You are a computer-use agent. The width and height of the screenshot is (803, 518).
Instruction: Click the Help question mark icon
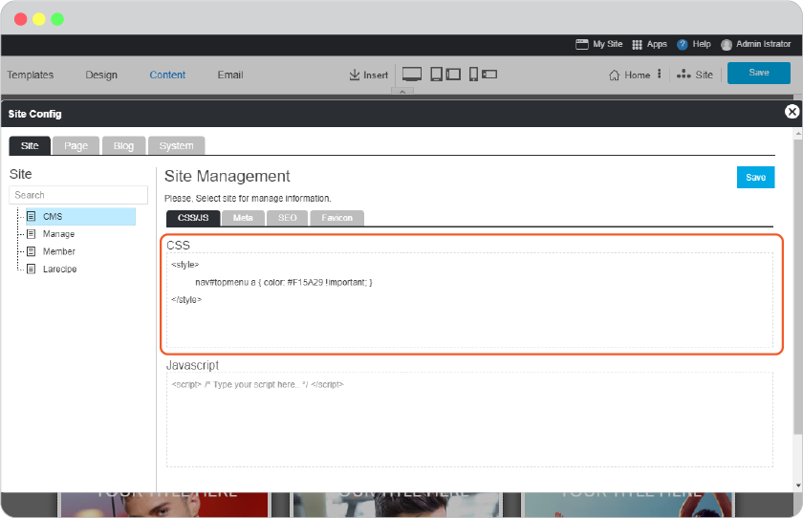click(x=682, y=45)
